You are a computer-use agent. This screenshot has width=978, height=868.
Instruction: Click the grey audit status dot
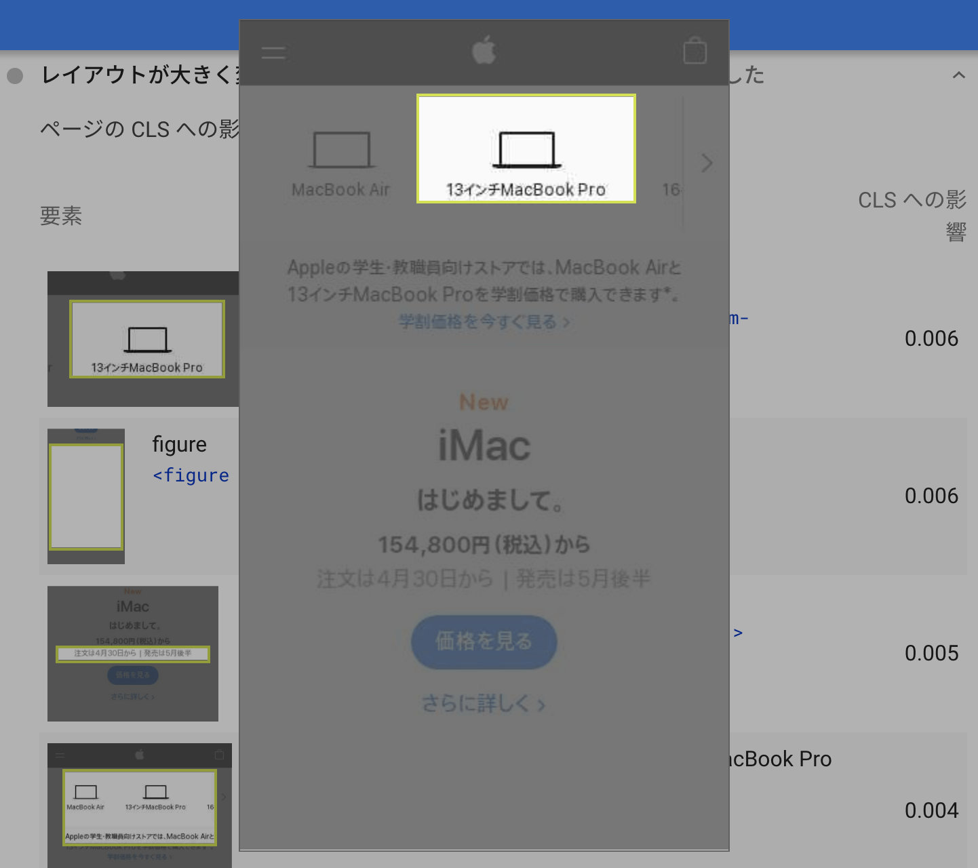pos(15,75)
